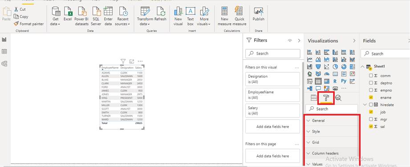
Task: Click the Enter data icon
Action: pos(108,11)
